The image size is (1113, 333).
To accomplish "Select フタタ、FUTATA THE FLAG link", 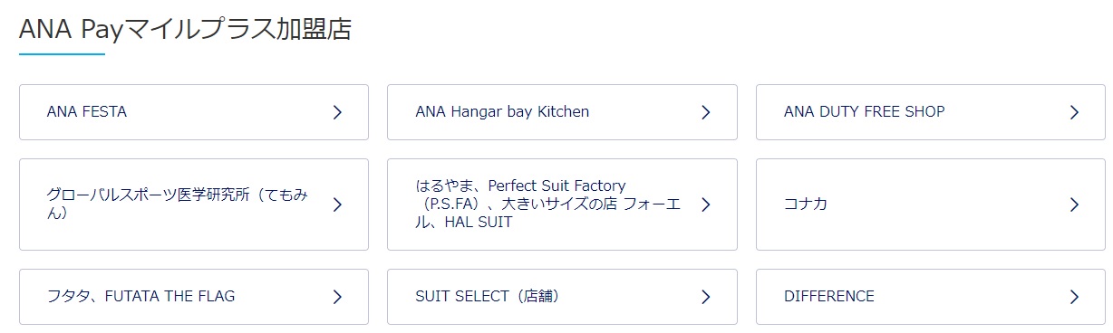I will (x=194, y=297).
